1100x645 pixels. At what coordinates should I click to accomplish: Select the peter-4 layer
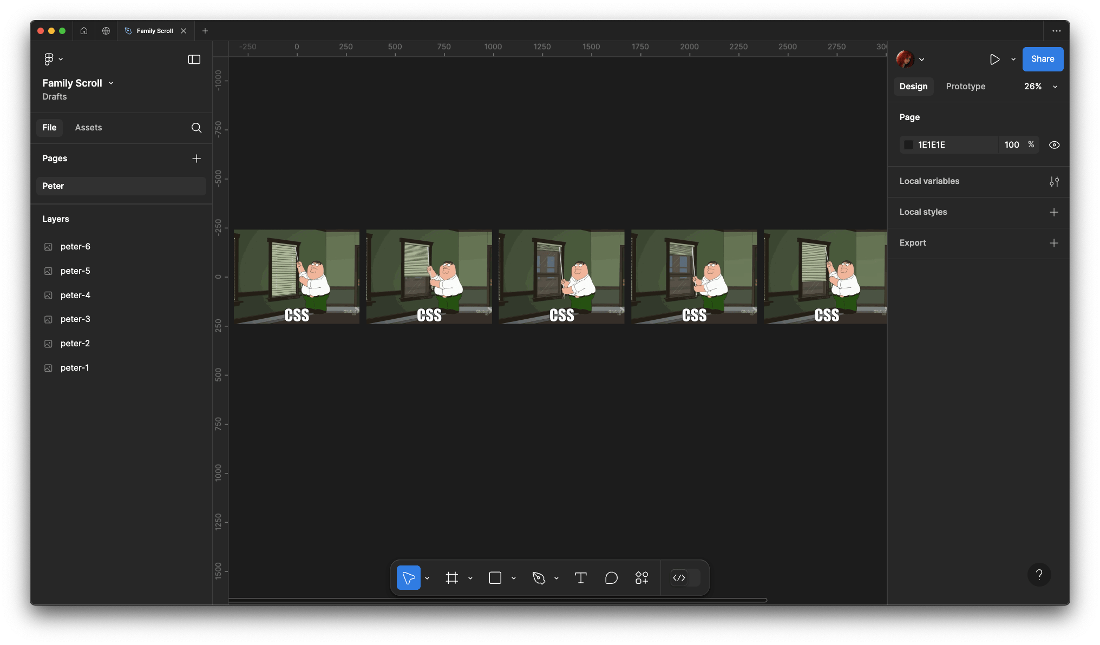point(75,295)
